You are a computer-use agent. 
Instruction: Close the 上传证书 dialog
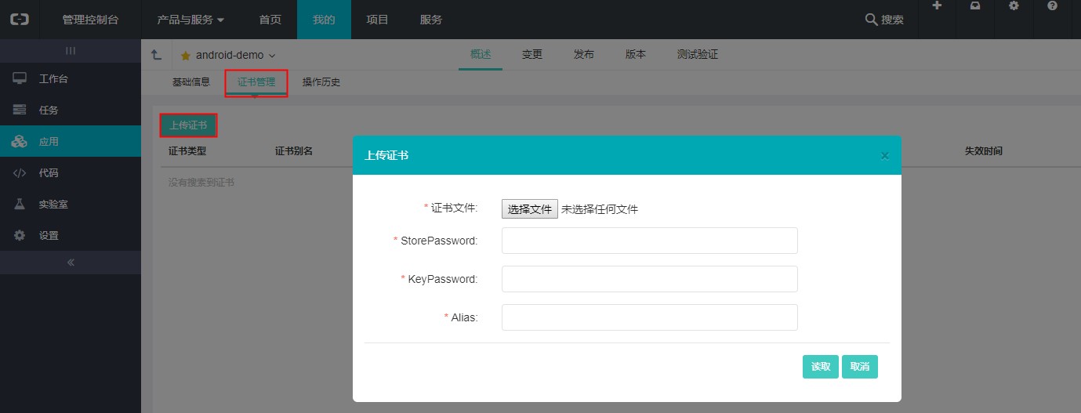pos(884,156)
